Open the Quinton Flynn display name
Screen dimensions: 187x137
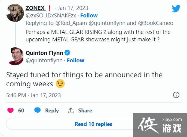click(x=44, y=53)
